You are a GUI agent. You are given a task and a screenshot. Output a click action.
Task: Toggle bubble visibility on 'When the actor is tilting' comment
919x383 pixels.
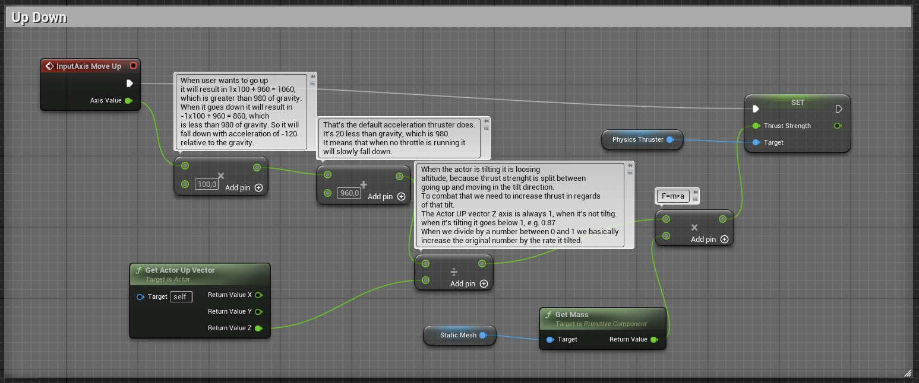tap(630, 173)
